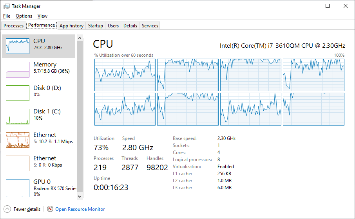355x219 pixels.
Task: Go to the Services tab
Action: 150,26
